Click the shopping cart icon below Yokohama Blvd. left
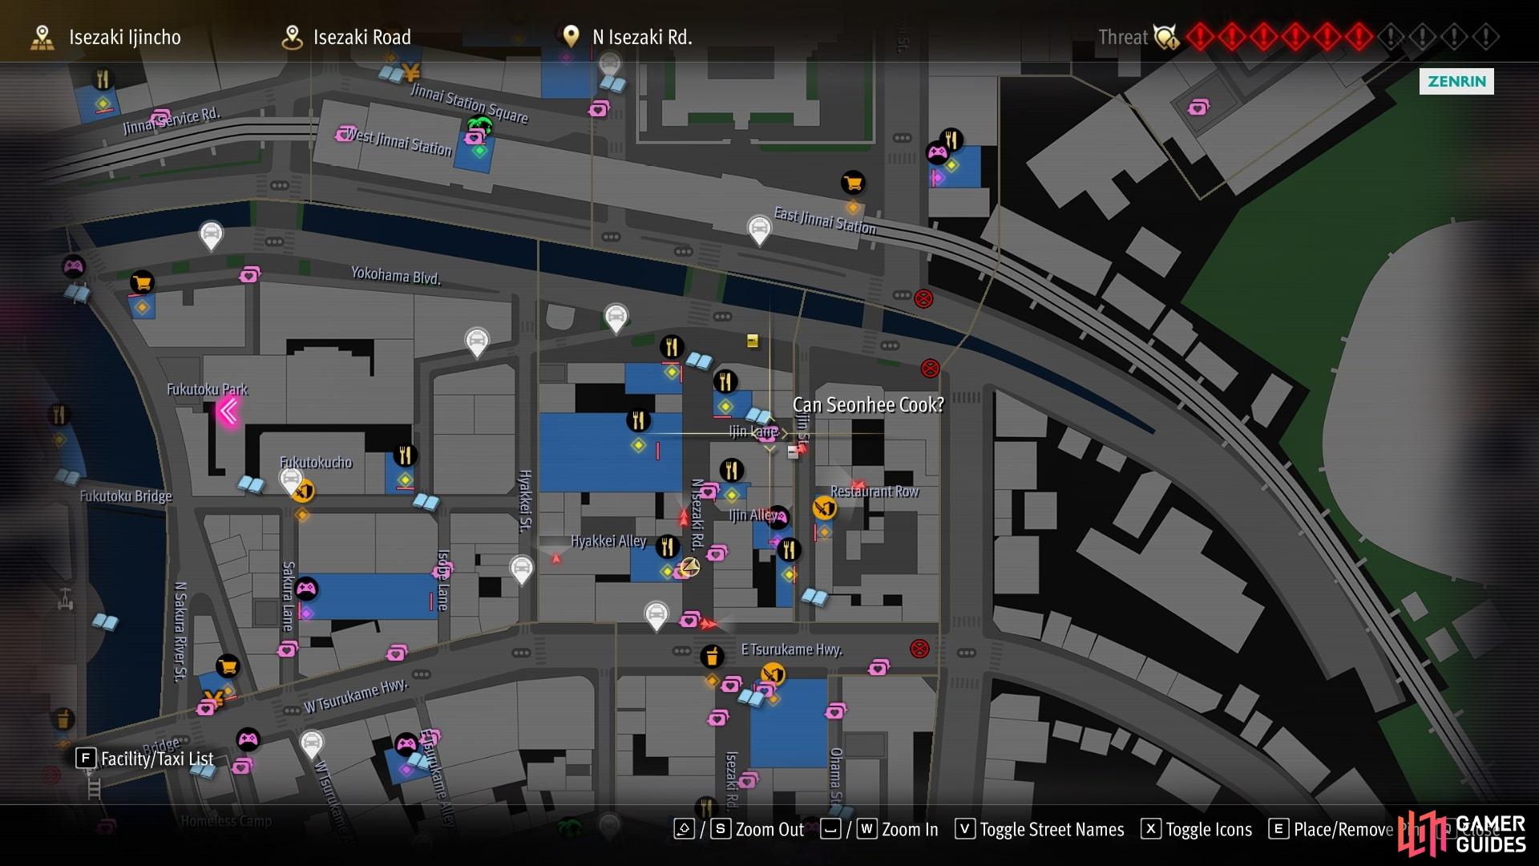Screen dimensions: 1539x866 (142, 282)
